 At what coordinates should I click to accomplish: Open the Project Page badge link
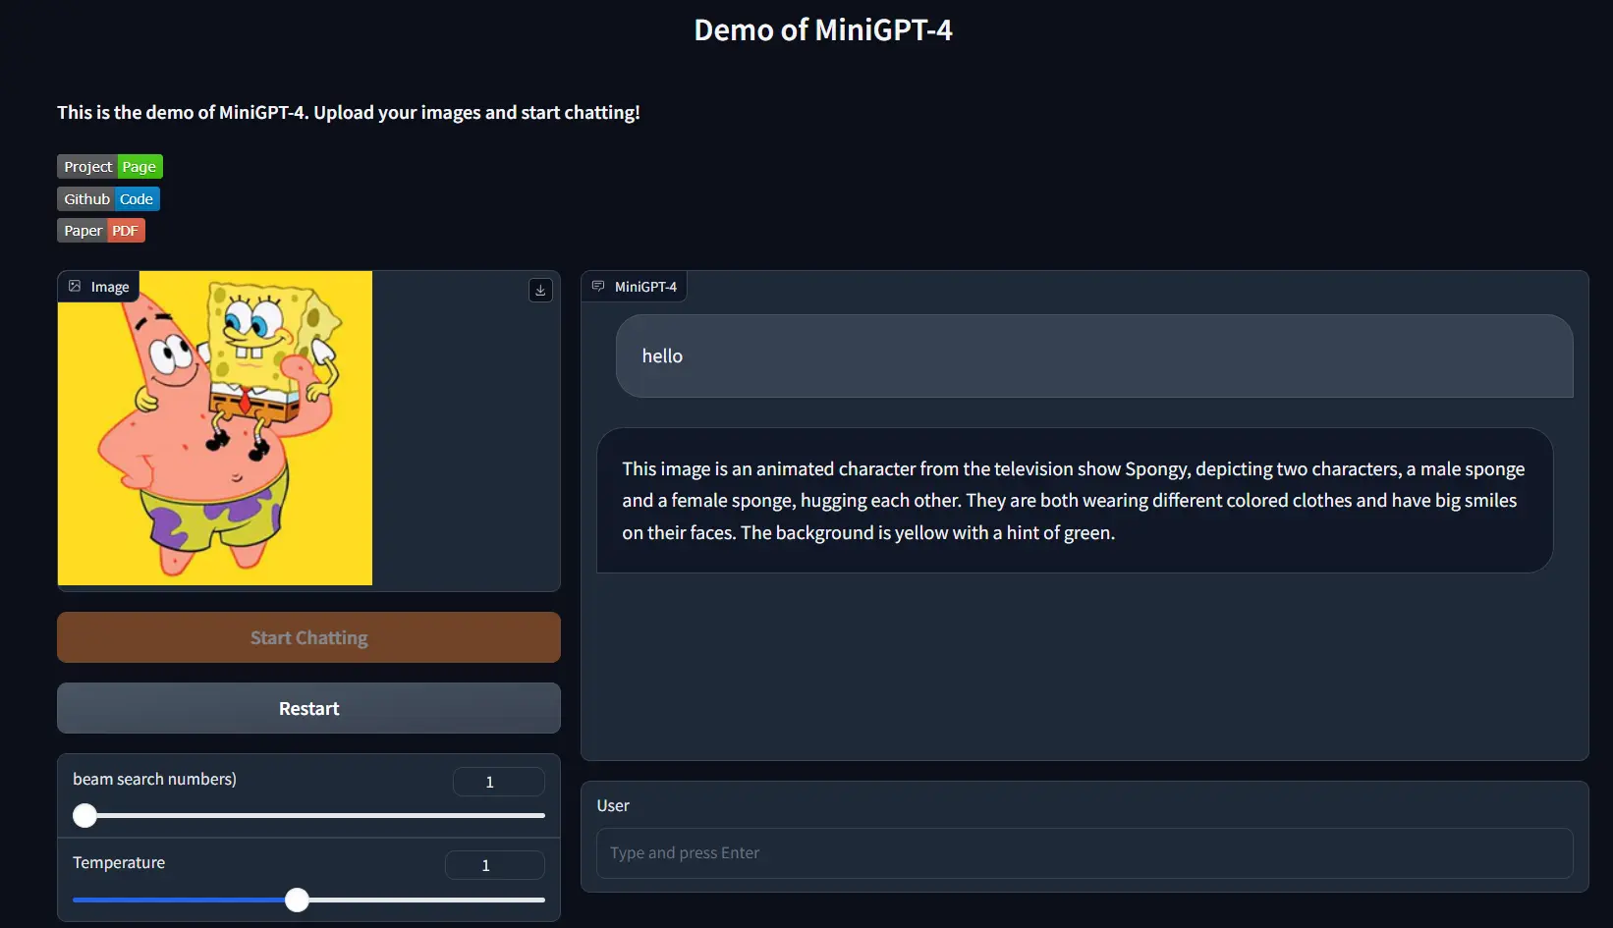click(x=110, y=167)
